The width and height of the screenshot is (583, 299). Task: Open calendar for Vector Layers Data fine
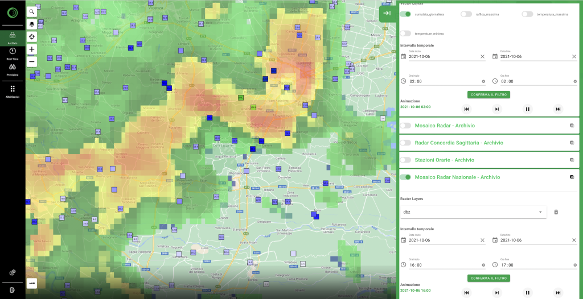pyautogui.click(x=495, y=56)
